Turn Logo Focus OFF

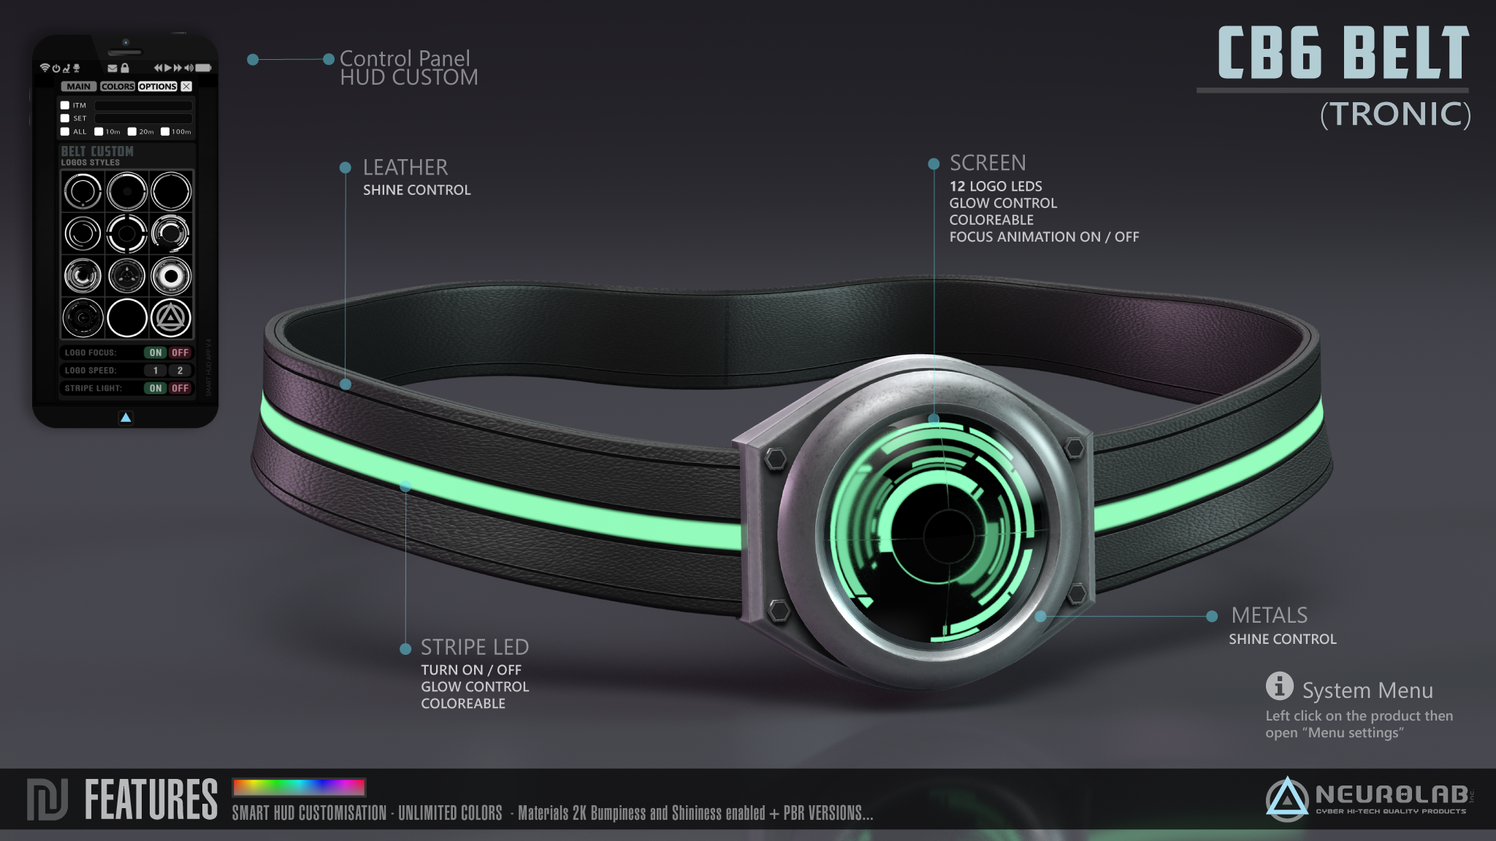tap(180, 353)
